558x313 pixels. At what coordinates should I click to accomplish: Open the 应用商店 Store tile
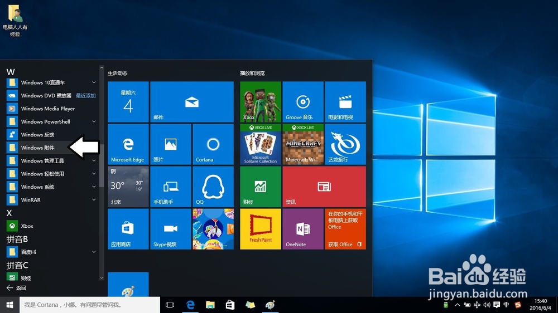click(128, 229)
